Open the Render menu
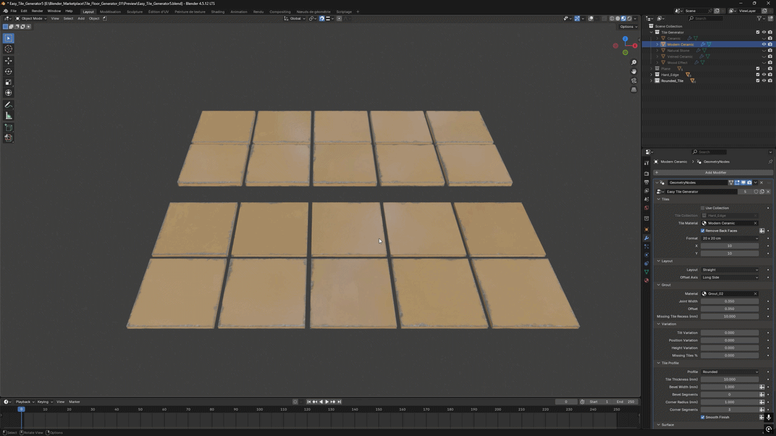The image size is (776, 436). [x=37, y=11]
